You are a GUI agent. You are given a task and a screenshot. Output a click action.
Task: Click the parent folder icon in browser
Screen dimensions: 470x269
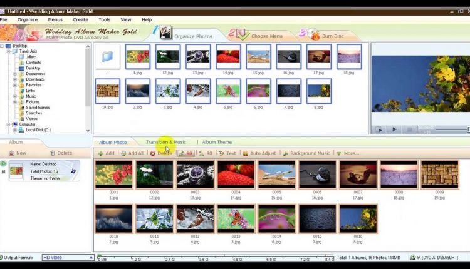(108, 56)
